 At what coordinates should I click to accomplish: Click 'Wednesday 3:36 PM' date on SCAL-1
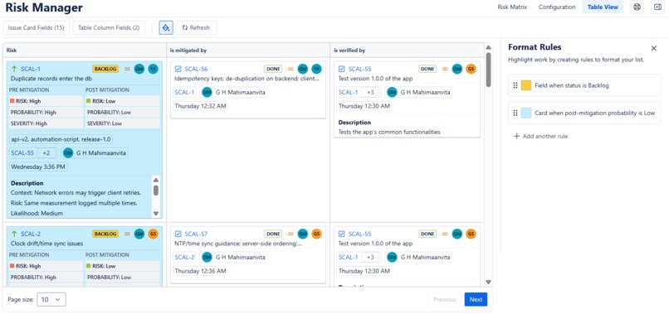pos(38,167)
